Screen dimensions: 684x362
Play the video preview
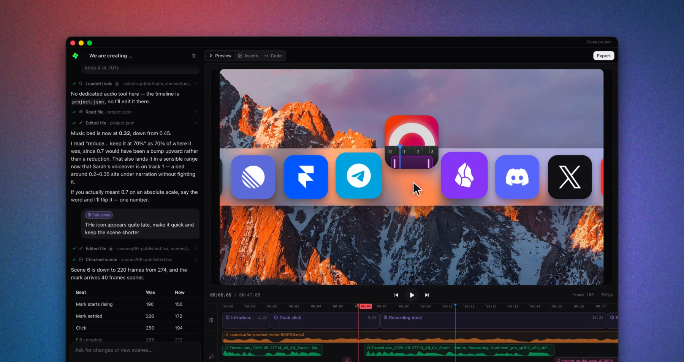click(412, 295)
